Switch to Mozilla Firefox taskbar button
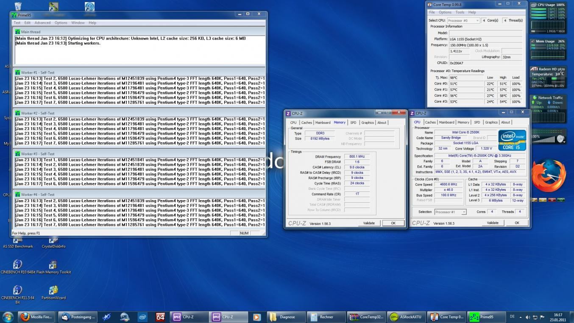Screen dimensions: 574x323 [36, 317]
